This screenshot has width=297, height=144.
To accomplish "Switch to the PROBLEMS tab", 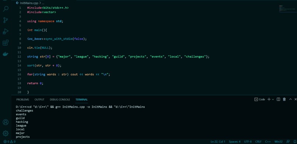I will 22,100.
